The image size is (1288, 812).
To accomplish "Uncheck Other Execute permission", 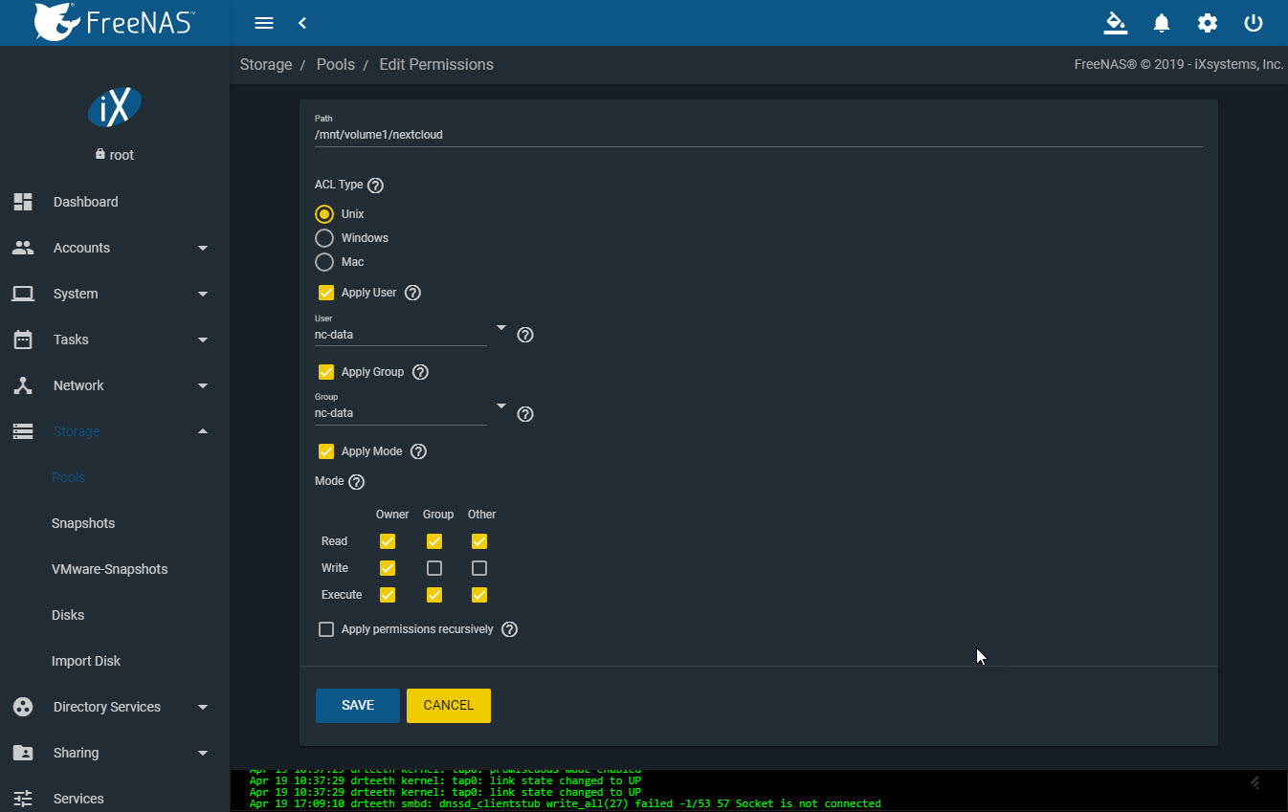I will (x=479, y=595).
